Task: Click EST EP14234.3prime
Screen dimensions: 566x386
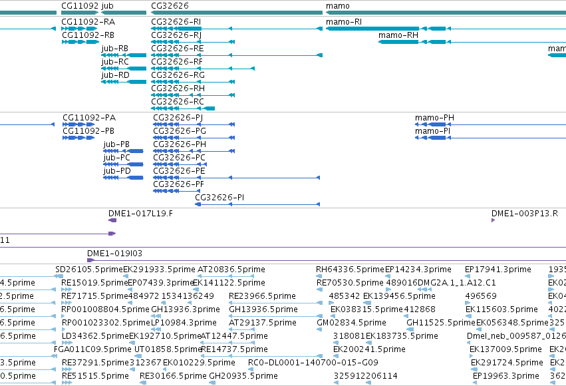Action: (x=418, y=270)
